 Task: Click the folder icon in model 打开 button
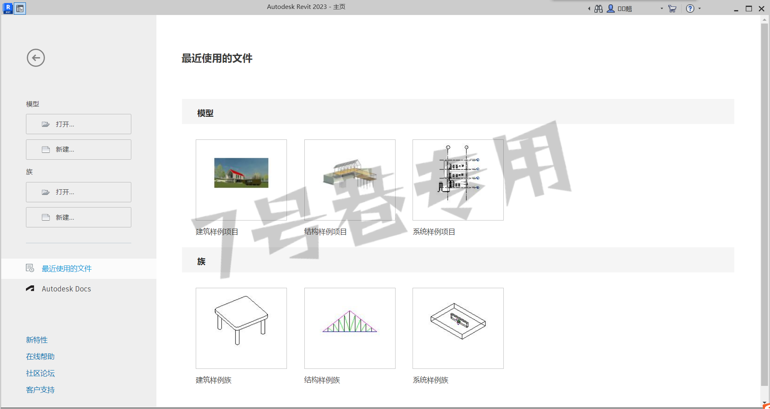point(46,124)
